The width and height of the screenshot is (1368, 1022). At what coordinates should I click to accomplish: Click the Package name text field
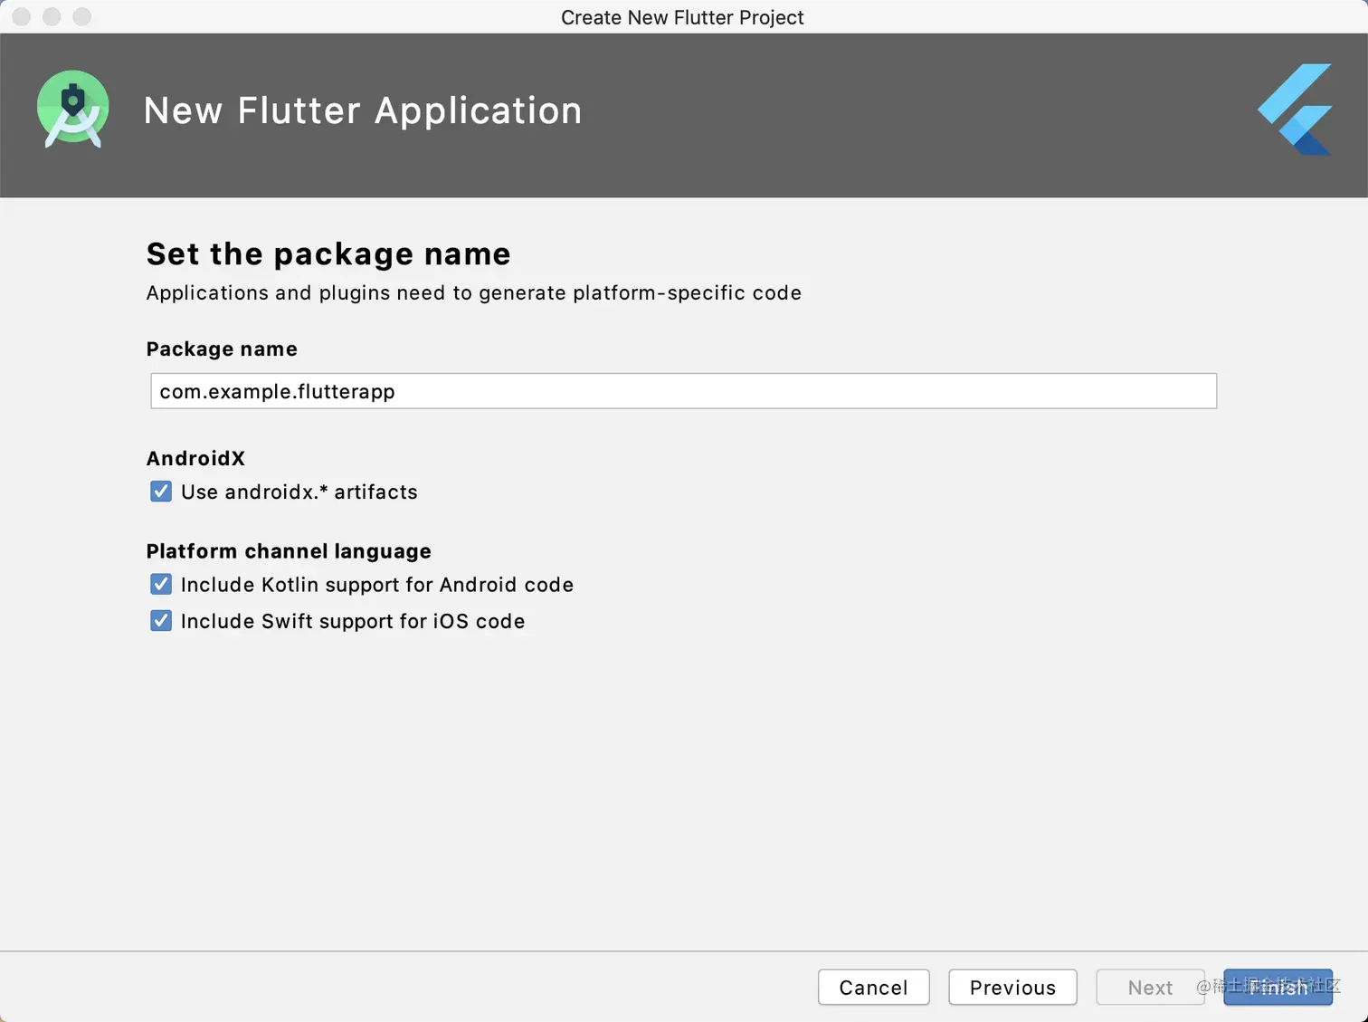[683, 391]
